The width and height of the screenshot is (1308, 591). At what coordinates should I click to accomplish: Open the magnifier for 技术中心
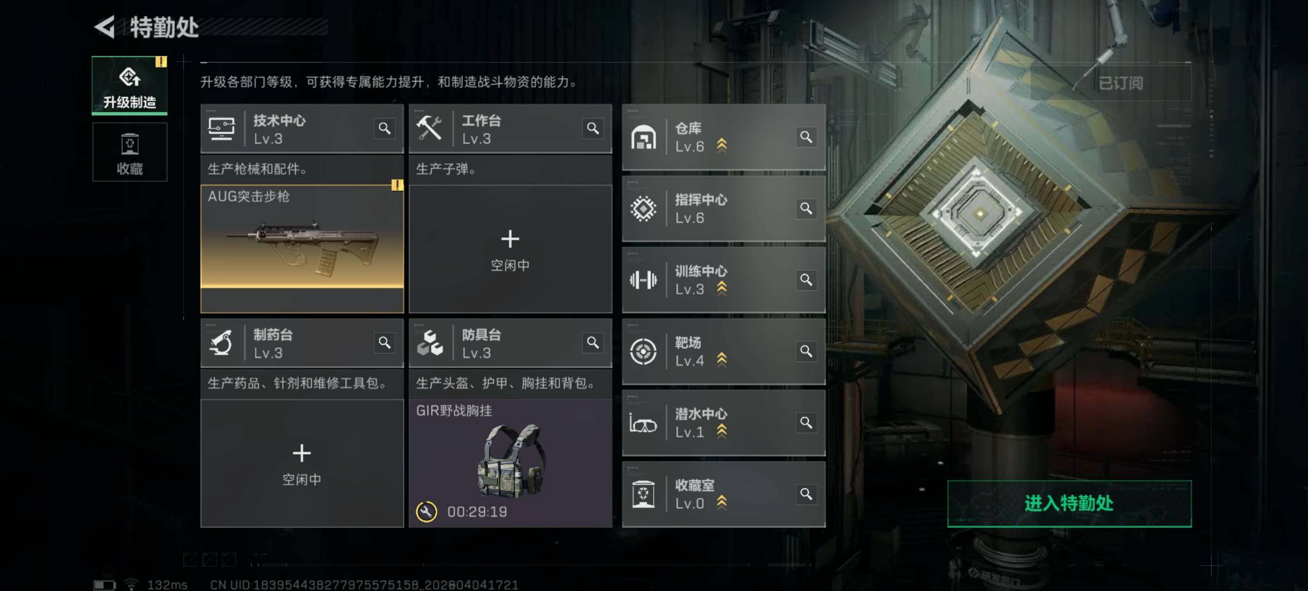click(x=384, y=128)
